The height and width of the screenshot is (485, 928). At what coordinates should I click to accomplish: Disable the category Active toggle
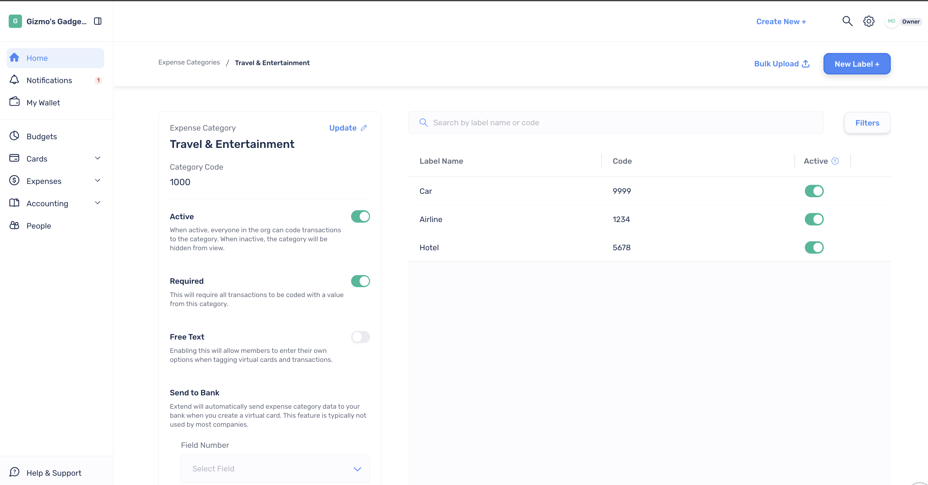360,216
